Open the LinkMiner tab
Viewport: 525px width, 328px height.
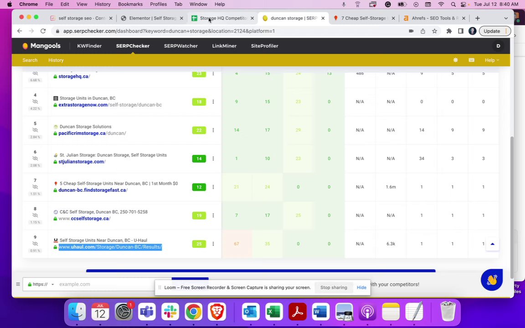(x=224, y=46)
